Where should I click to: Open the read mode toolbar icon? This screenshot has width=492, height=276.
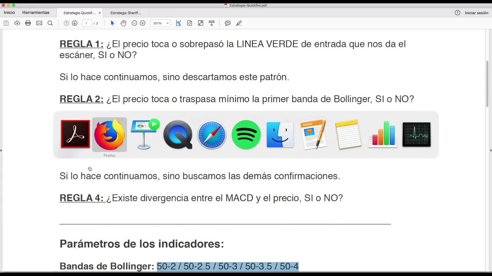pyautogui.click(x=211, y=23)
